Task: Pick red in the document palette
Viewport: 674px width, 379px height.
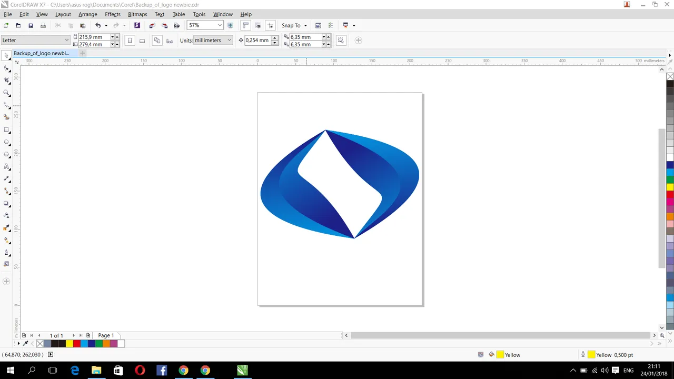Action: tap(77, 344)
